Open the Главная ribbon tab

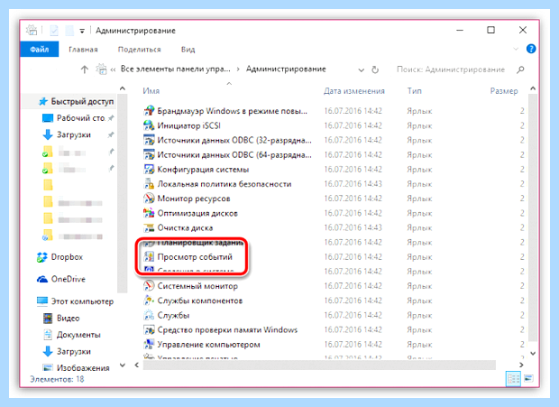point(83,50)
